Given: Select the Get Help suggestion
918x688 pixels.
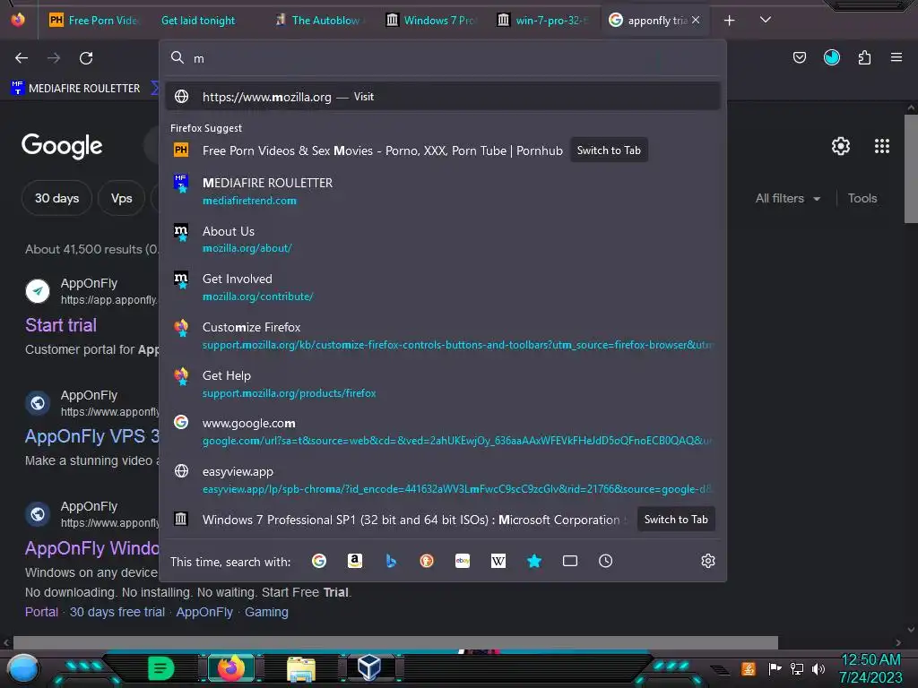Looking at the screenshot, I should 443,383.
